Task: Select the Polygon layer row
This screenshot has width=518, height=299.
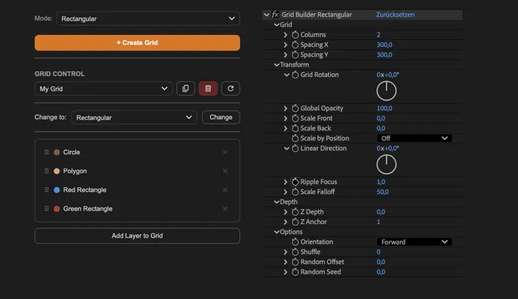Action: pos(137,171)
